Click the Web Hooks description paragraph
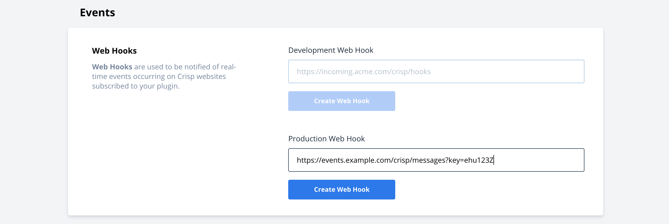The width and height of the screenshot is (669, 224). [x=164, y=76]
